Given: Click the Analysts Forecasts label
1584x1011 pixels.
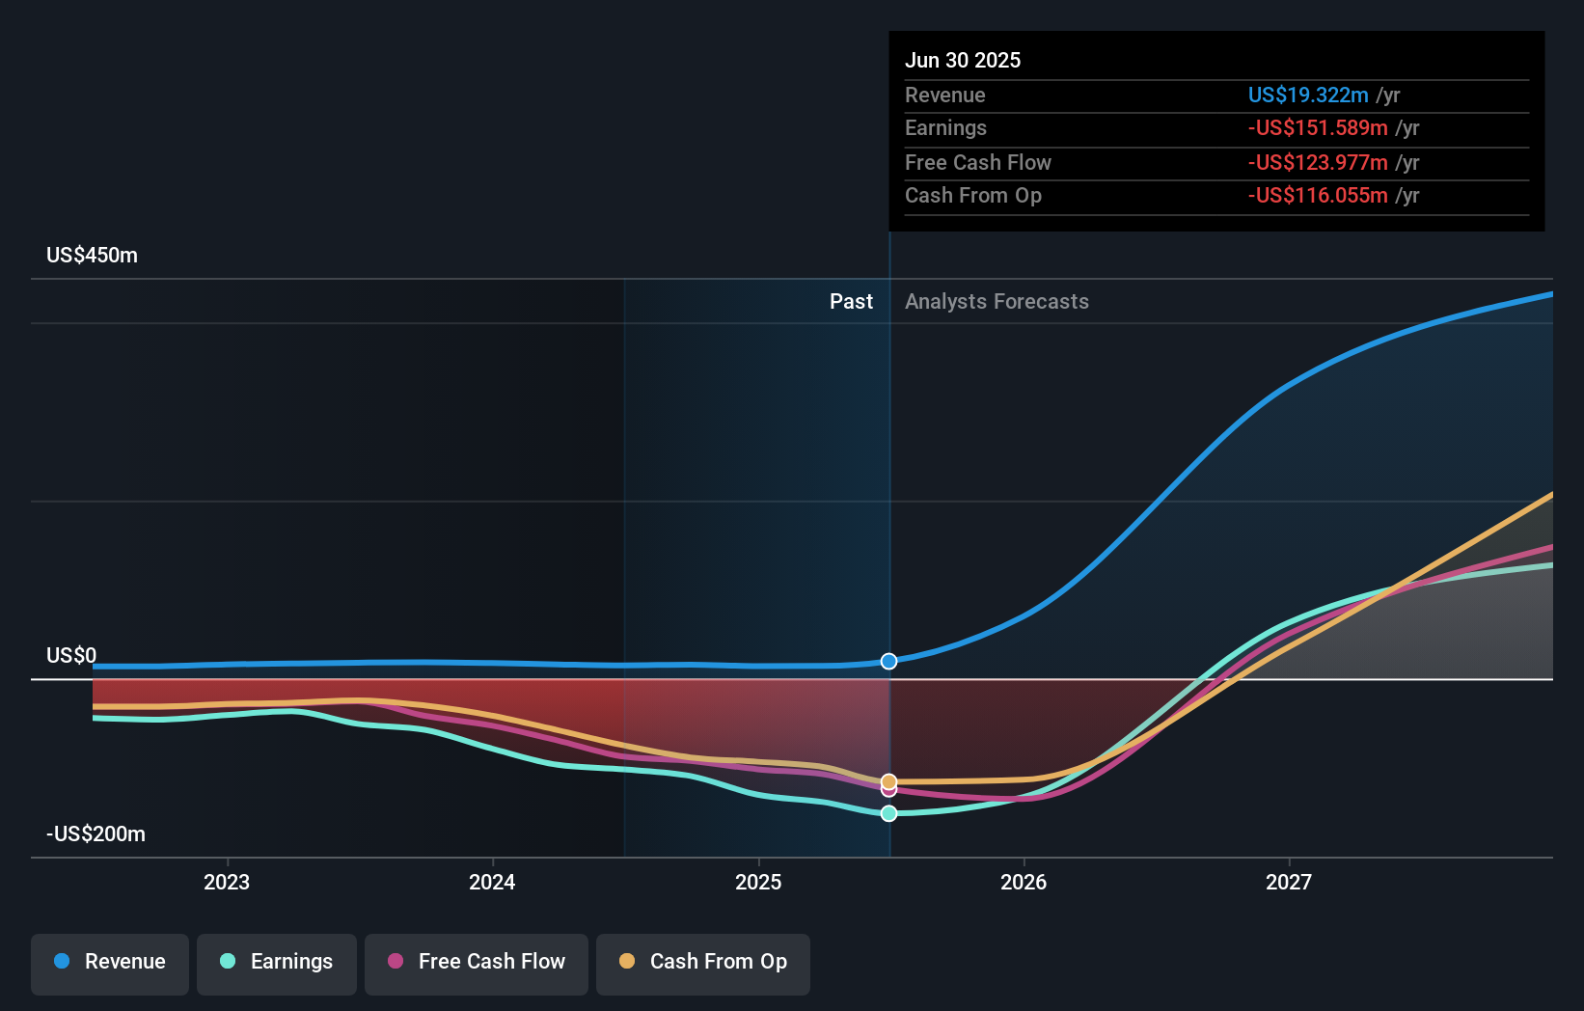Looking at the screenshot, I should 997,302.
